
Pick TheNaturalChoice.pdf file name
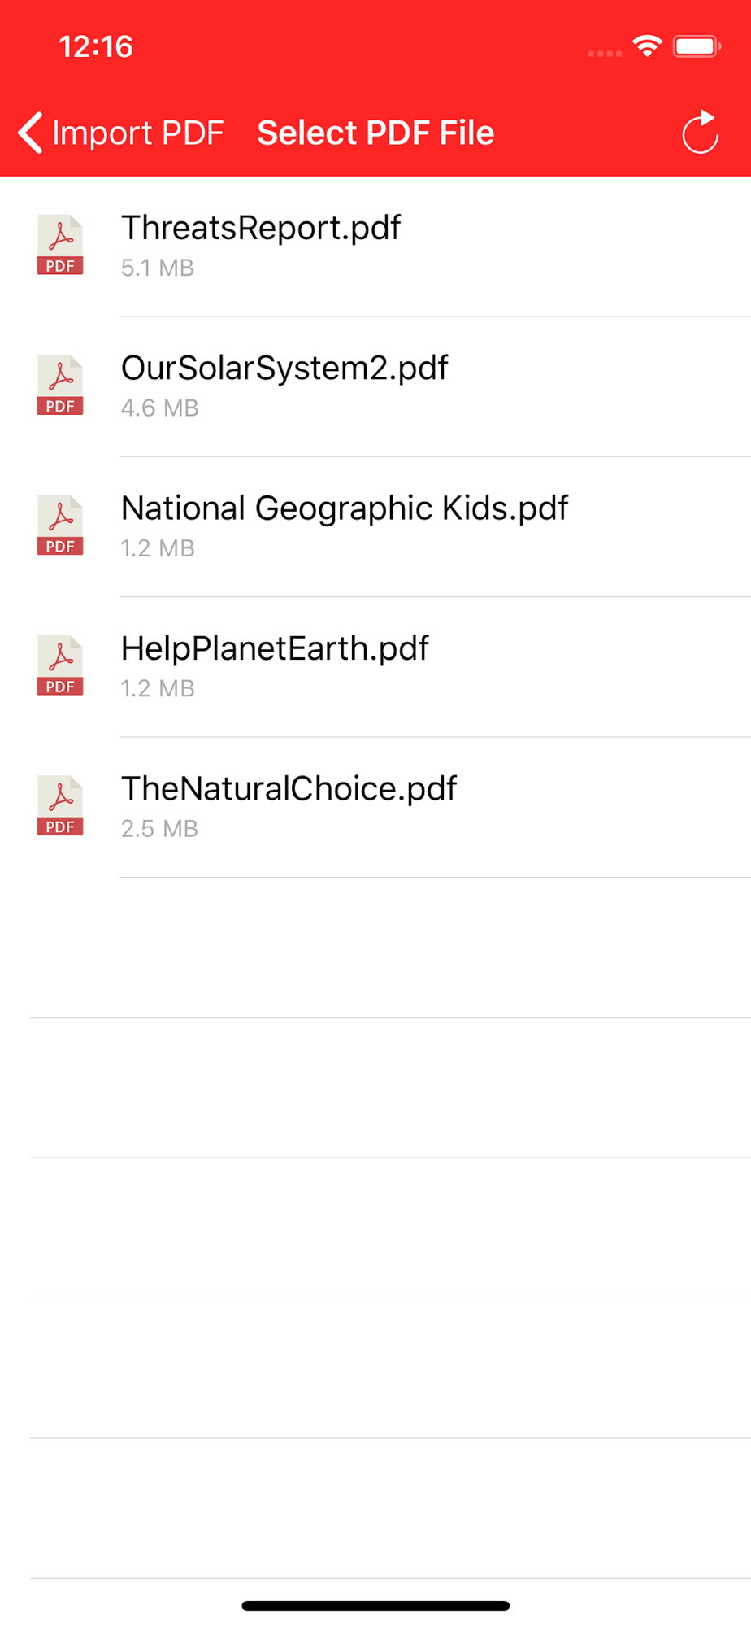click(x=289, y=788)
